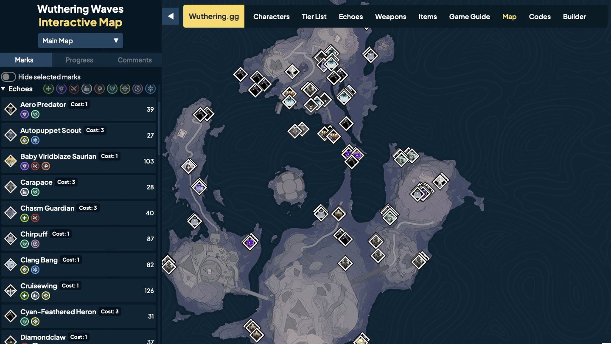Toggle green plus filter in Echoes header
Image resolution: width=611 pixels, height=344 pixels.
click(x=49, y=89)
